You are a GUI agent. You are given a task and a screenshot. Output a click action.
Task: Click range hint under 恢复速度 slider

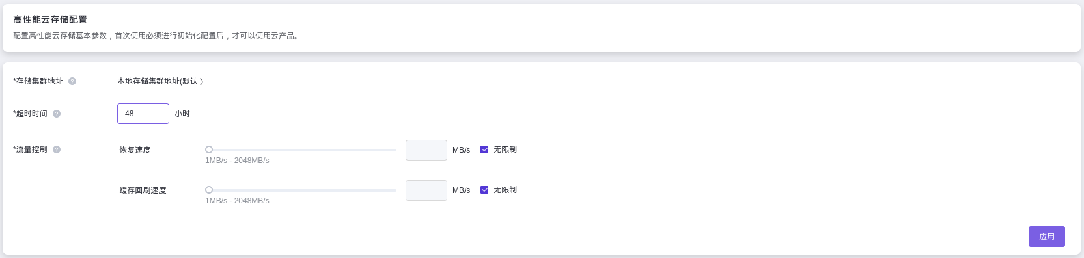point(237,161)
